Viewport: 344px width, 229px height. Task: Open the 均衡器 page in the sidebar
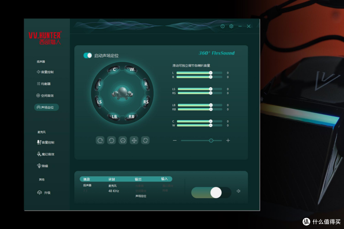44,84
